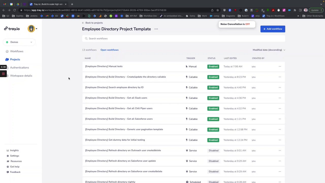Open Create/update the directory callable workflow
The image size is (325, 183).
(x=125, y=77)
